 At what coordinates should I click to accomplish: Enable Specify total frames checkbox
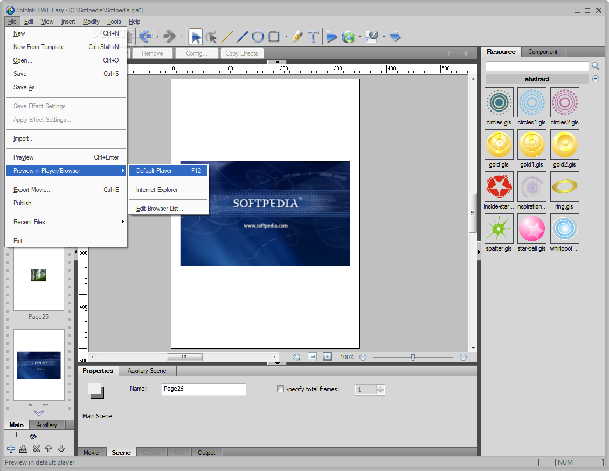pos(280,389)
